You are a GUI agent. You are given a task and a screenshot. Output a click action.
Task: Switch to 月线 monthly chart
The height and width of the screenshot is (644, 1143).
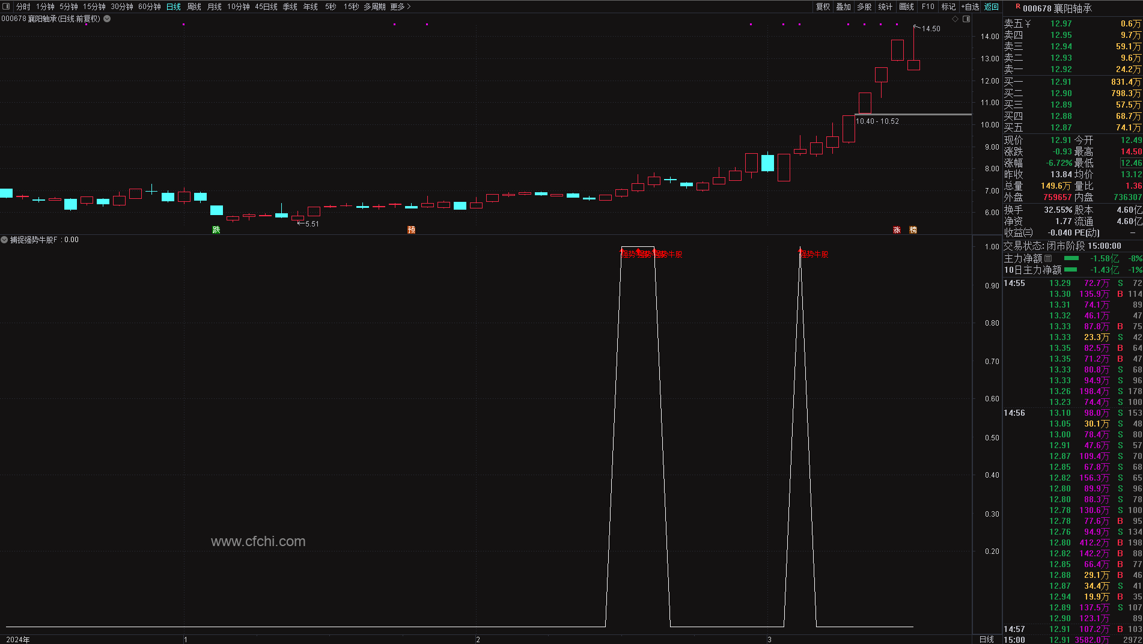[x=215, y=7]
